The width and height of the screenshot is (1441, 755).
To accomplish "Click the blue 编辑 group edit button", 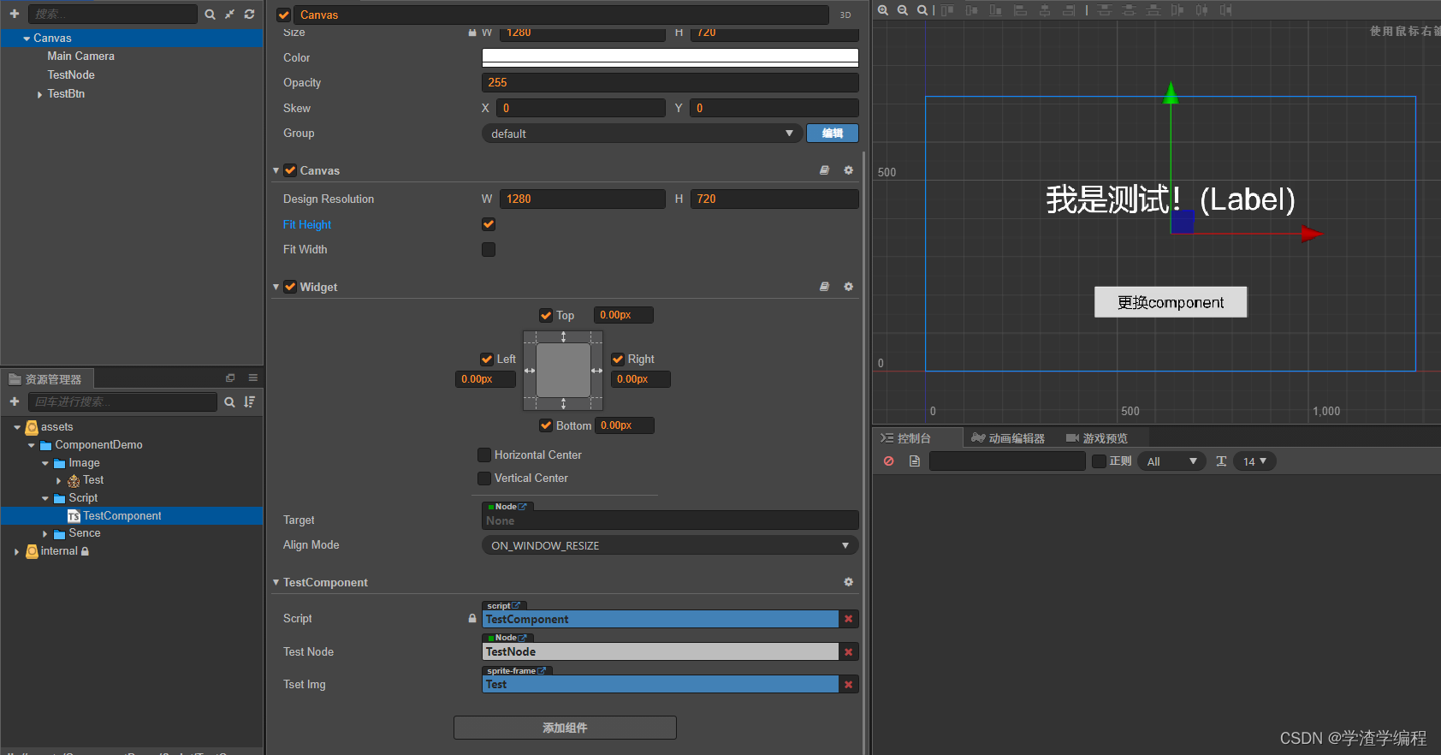I will (x=833, y=134).
